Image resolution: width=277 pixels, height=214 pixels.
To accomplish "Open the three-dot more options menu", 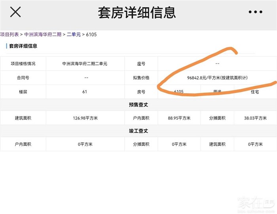I will [x=255, y=12].
